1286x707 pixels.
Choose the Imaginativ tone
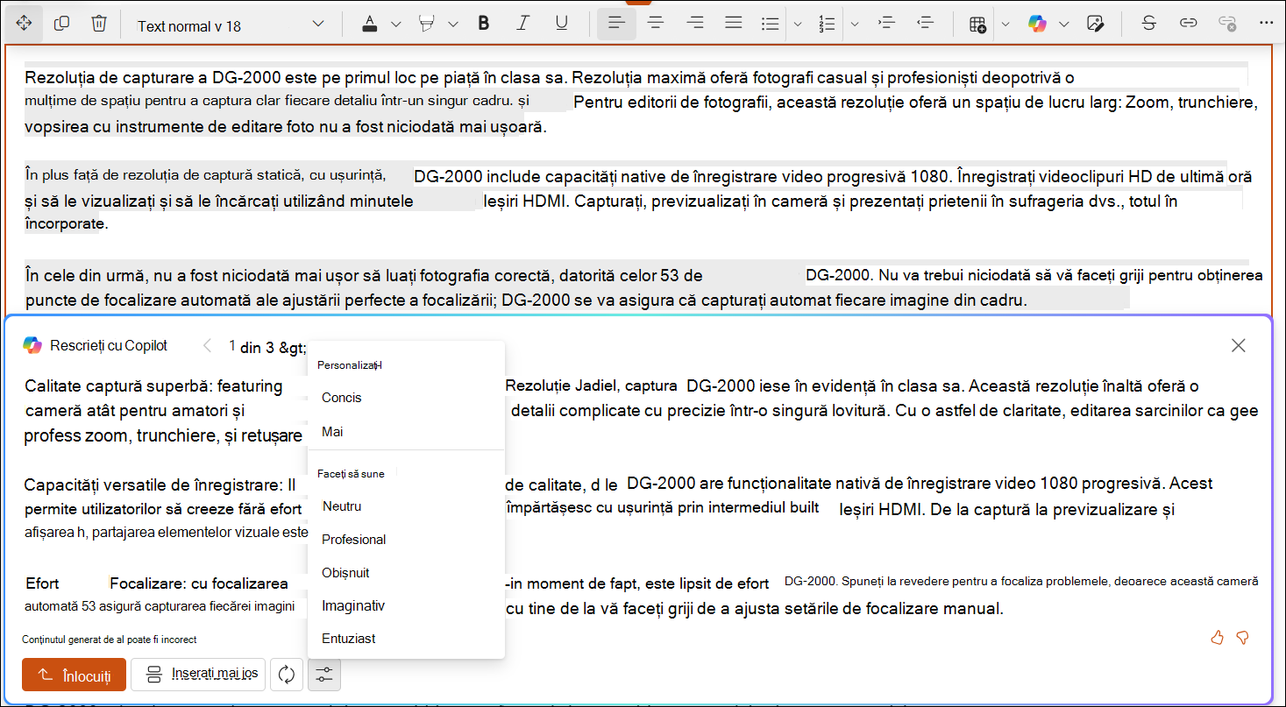(353, 605)
